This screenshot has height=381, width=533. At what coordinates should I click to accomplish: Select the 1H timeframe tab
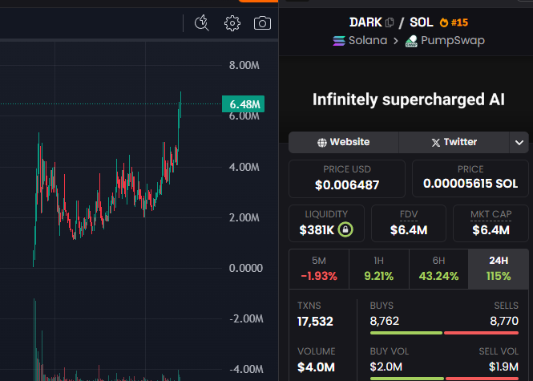378,269
